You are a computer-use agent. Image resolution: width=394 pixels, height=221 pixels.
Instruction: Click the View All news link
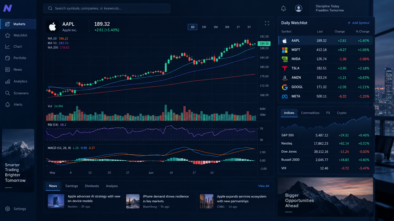coord(264,186)
